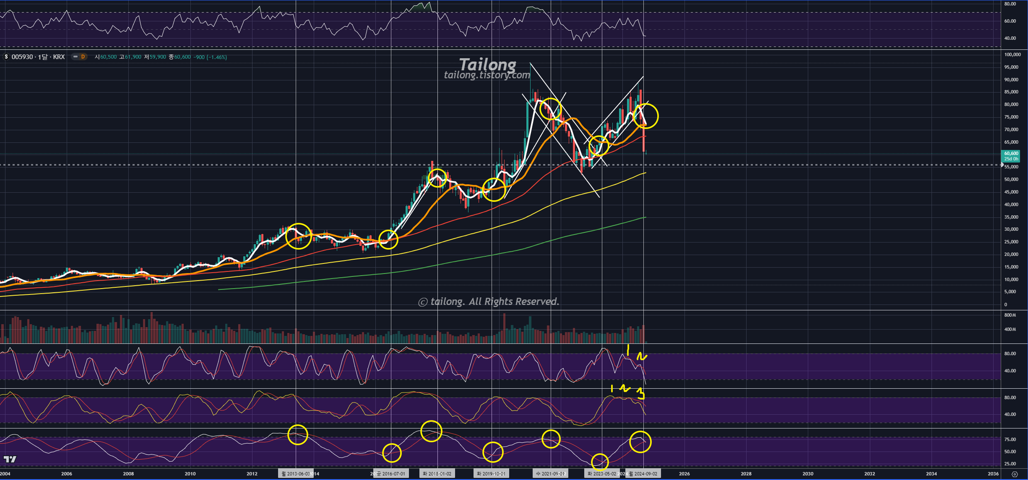Click the 2023-05-02 date marker label
Image resolution: width=1028 pixels, height=480 pixels.
601,474
